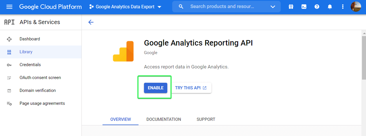Image resolution: width=366 pixels, height=136 pixels.
Task: Click the page vertical scrollbar thumb
Action: [364, 58]
